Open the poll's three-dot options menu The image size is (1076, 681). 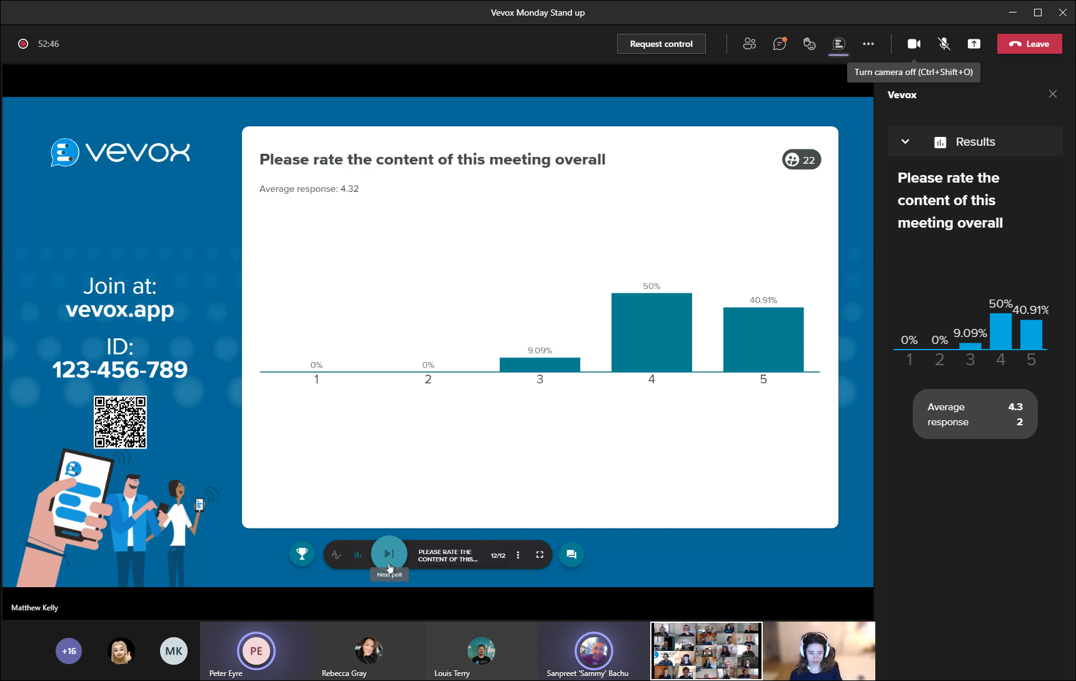tap(518, 554)
